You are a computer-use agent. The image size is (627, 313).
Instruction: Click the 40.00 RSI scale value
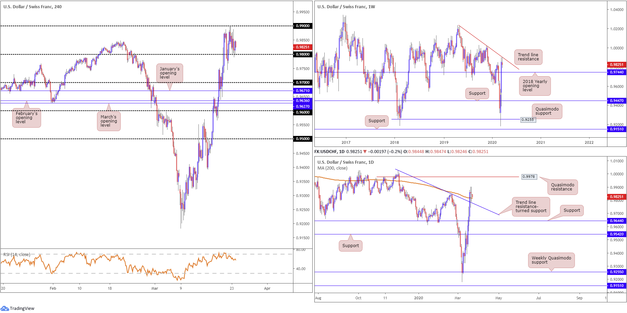[x=301, y=269]
